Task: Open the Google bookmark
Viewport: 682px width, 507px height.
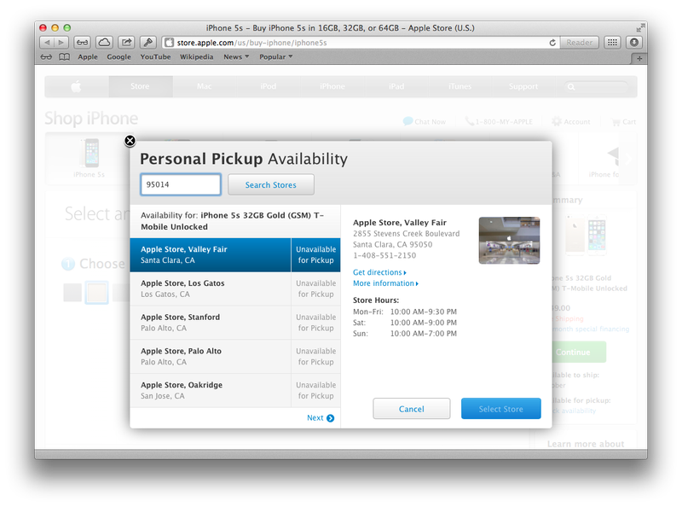Action: click(118, 57)
